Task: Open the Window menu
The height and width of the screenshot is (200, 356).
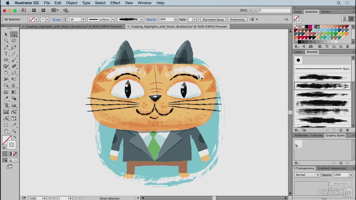Action: (x=145, y=3)
